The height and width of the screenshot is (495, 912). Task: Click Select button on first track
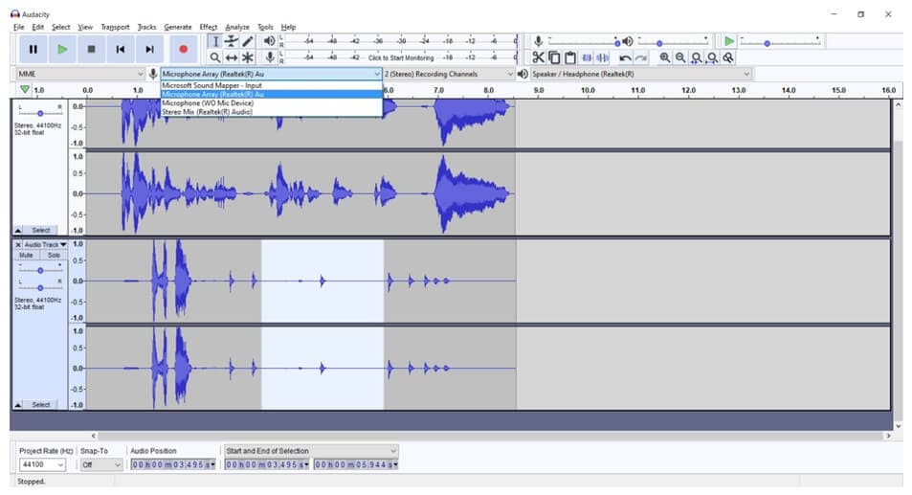41,231
